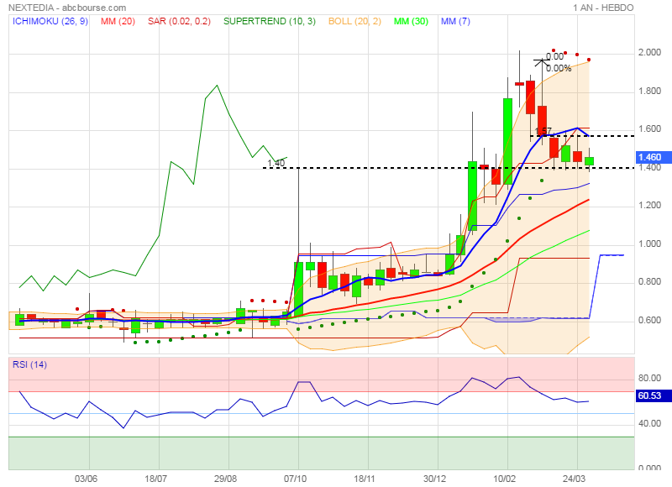The width and height of the screenshot is (672, 487).
Task: Click the 0.800 price axis label
Action: 649,281
